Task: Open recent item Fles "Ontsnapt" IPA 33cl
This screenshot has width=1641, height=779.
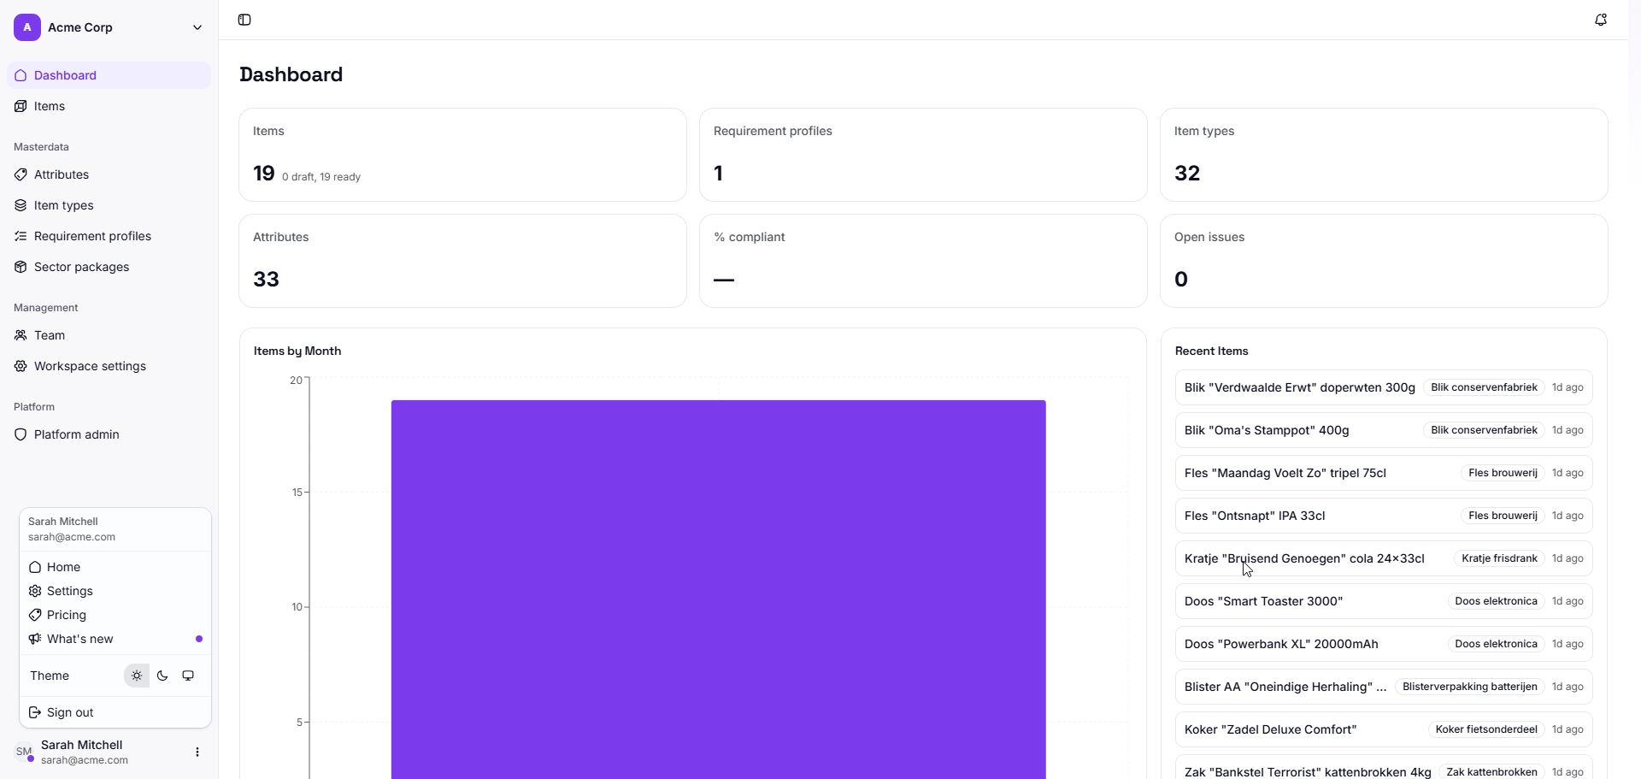Action: 1384,516
